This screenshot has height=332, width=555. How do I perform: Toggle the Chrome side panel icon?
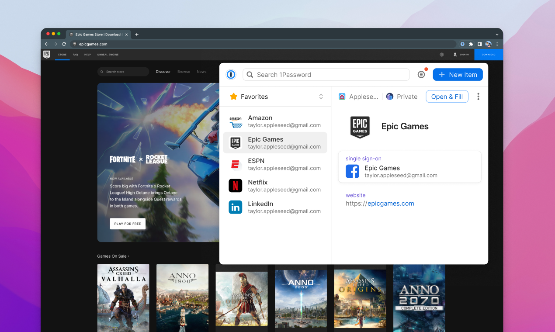pyautogui.click(x=479, y=44)
